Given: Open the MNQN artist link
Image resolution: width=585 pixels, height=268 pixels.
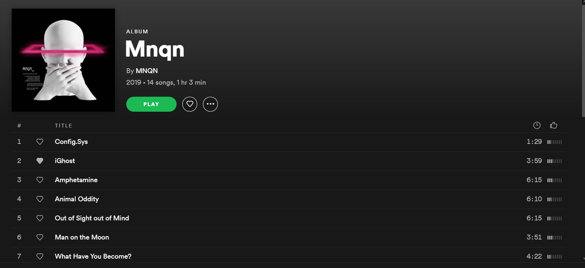Looking at the screenshot, I should [147, 71].
